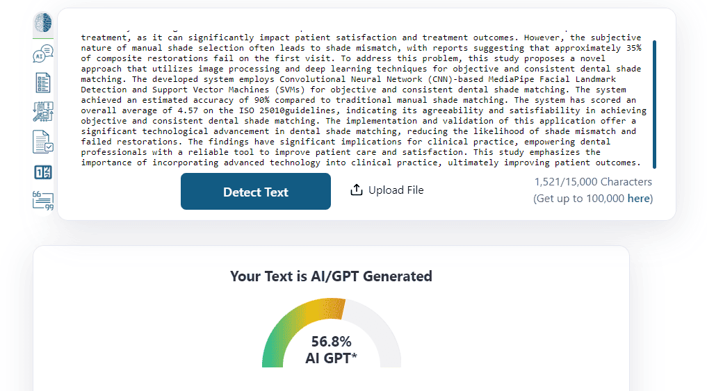
Task: Click the Detect Text button
Action: click(x=256, y=192)
